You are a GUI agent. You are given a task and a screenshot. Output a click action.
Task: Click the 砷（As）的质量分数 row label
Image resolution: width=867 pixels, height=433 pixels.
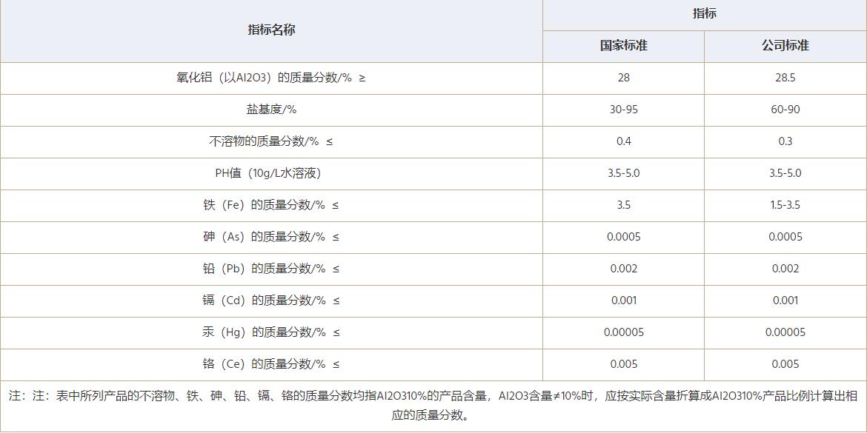pos(271,237)
